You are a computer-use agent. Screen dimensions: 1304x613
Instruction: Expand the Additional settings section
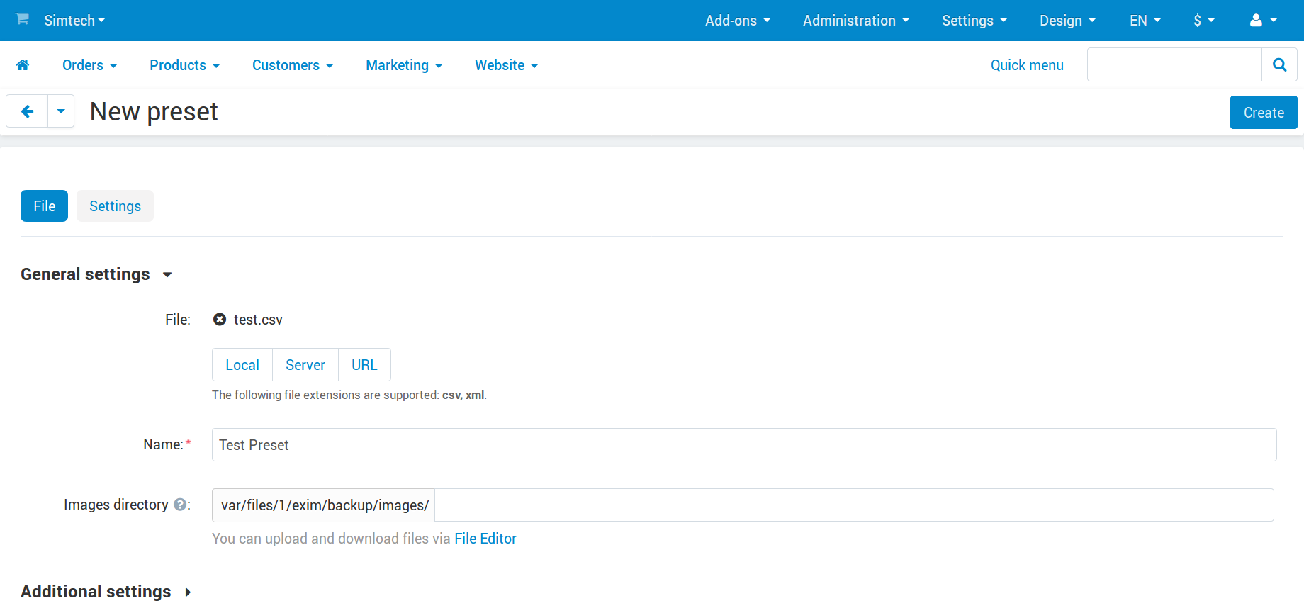coord(106,592)
